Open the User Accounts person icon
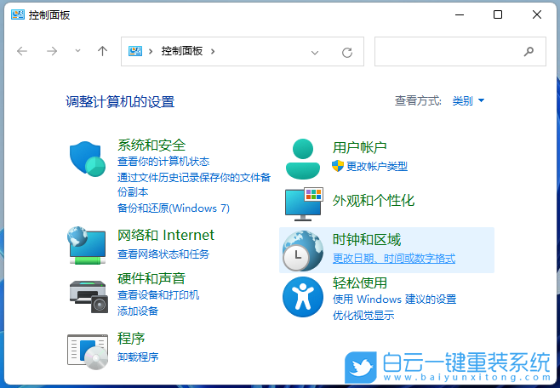The width and height of the screenshot is (560, 388). tap(303, 159)
